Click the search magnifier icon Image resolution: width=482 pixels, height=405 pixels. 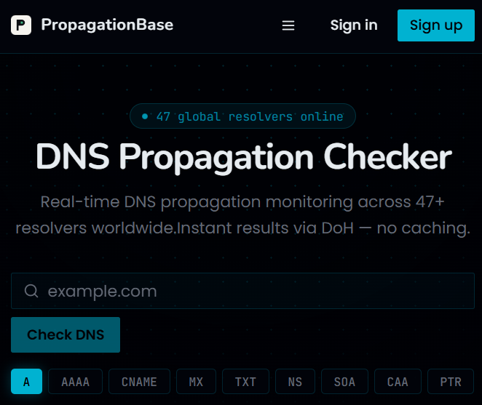tap(31, 290)
